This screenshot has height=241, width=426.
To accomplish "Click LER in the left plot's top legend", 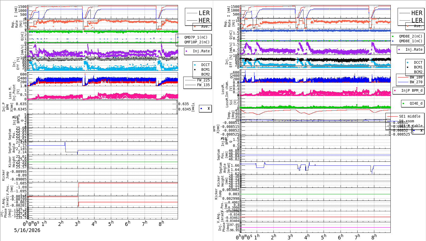I will [204, 13].
